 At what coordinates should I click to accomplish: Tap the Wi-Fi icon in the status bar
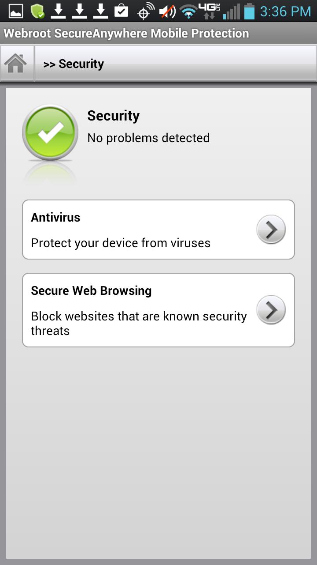pyautogui.click(x=189, y=10)
